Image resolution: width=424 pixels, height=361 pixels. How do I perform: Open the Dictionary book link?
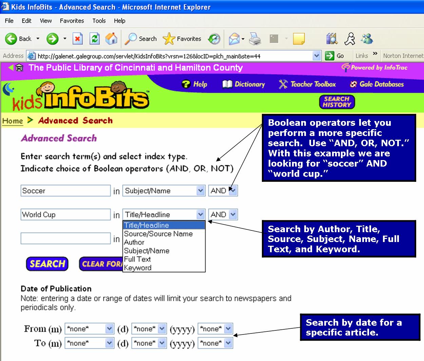pos(244,84)
